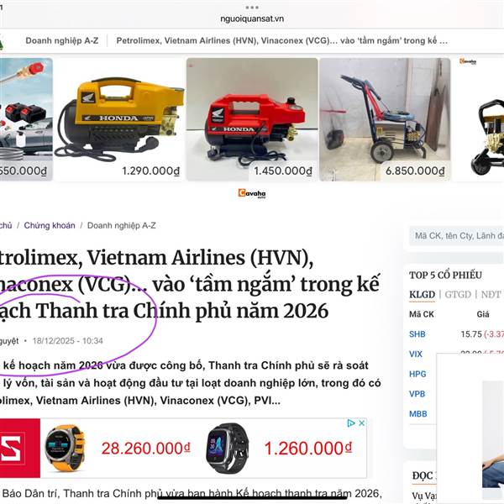Open the SHB stock link
The height and width of the screenshot is (504, 504).
(x=417, y=334)
